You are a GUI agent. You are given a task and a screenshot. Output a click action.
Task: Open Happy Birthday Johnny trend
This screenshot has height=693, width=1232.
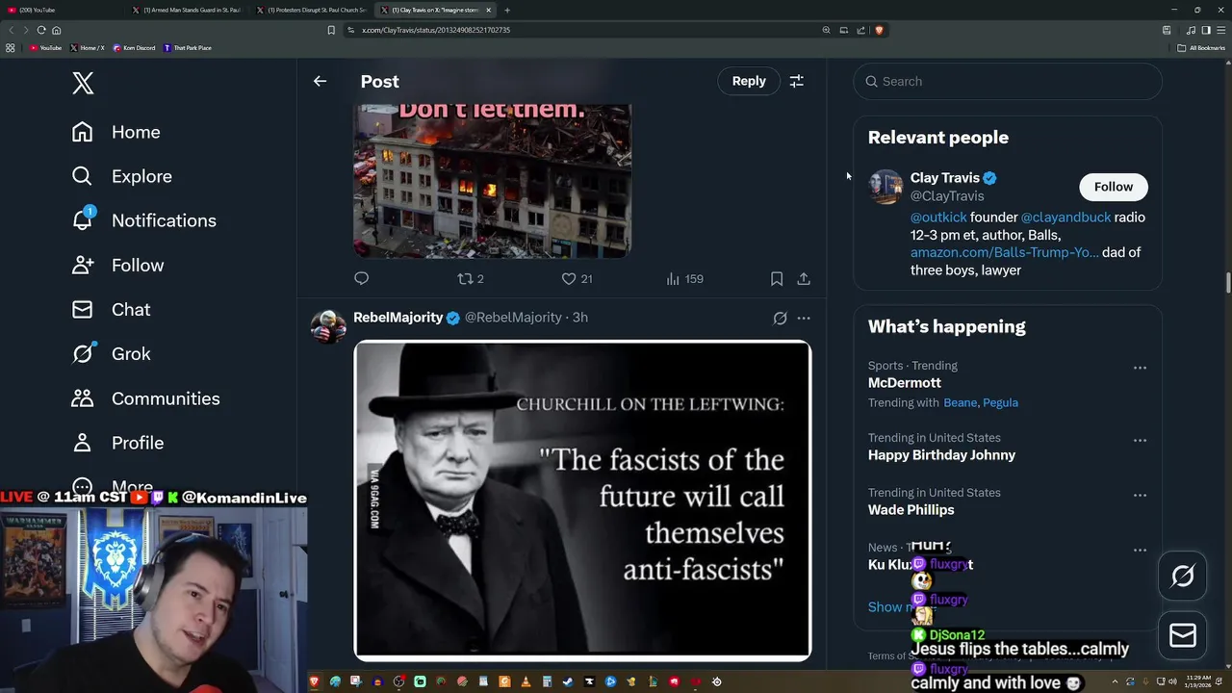tap(941, 455)
